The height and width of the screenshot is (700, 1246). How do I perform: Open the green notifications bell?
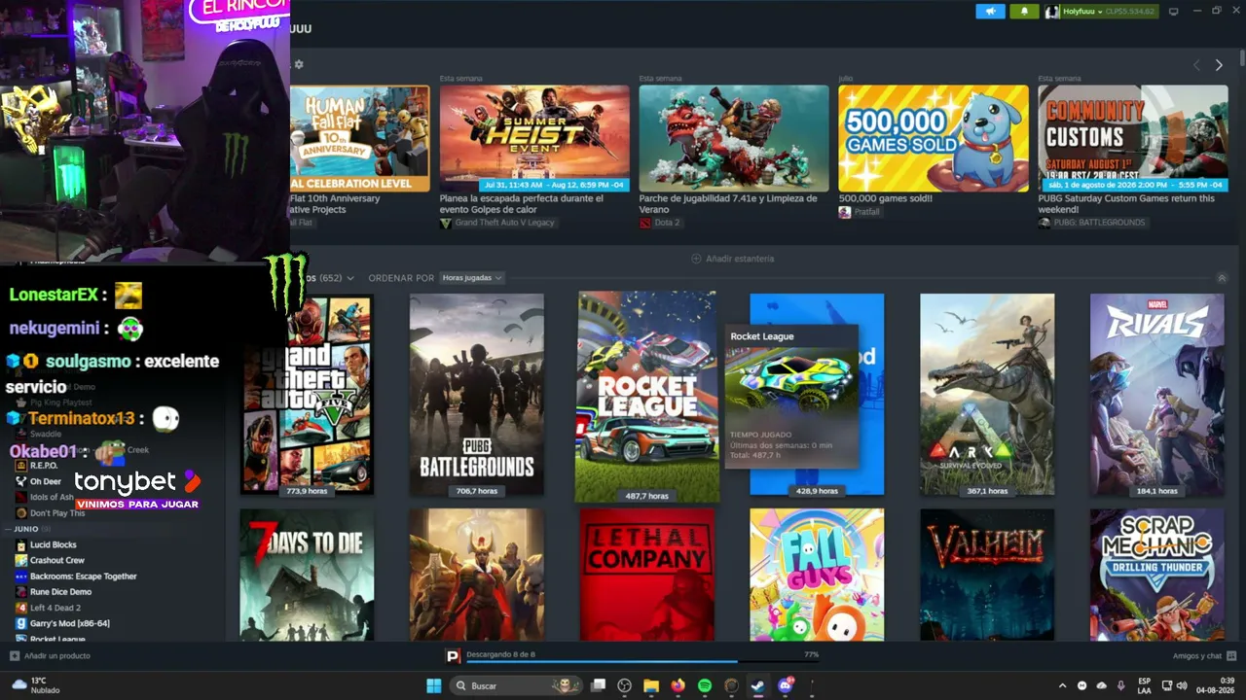coord(1024,12)
